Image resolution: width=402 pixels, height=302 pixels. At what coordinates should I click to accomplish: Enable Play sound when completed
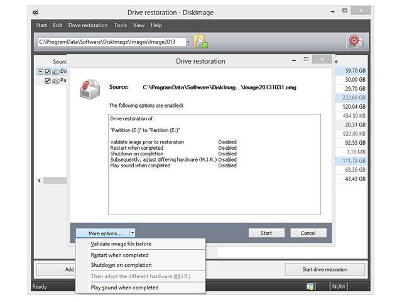pyautogui.click(x=124, y=288)
